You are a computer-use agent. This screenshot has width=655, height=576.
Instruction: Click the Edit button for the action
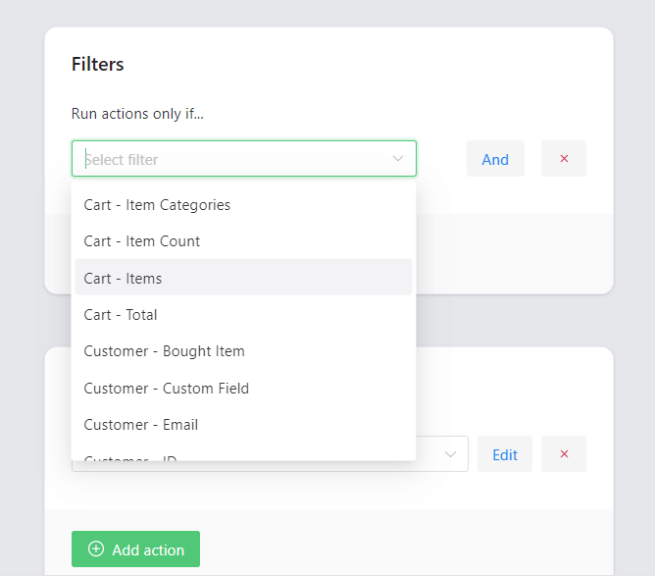point(505,454)
